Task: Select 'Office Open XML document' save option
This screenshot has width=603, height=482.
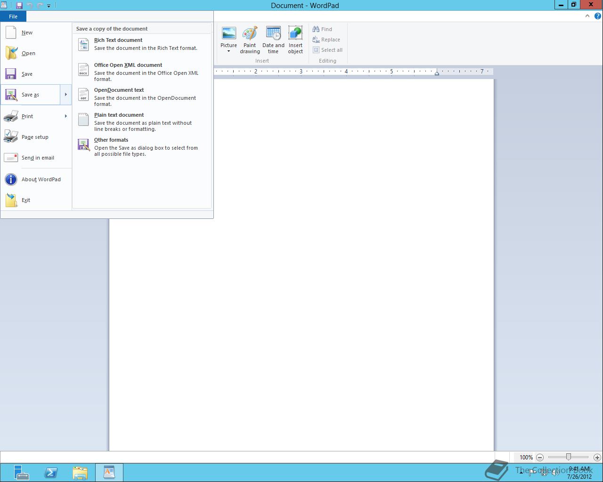Action: pos(142,72)
